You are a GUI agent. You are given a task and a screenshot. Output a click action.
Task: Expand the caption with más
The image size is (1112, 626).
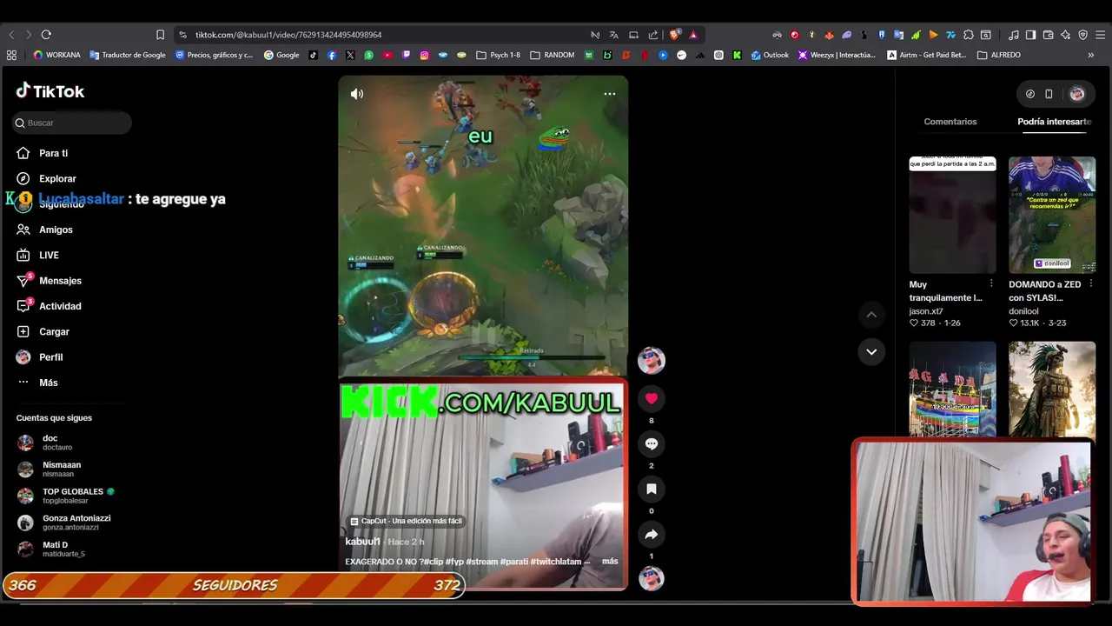[x=610, y=562]
